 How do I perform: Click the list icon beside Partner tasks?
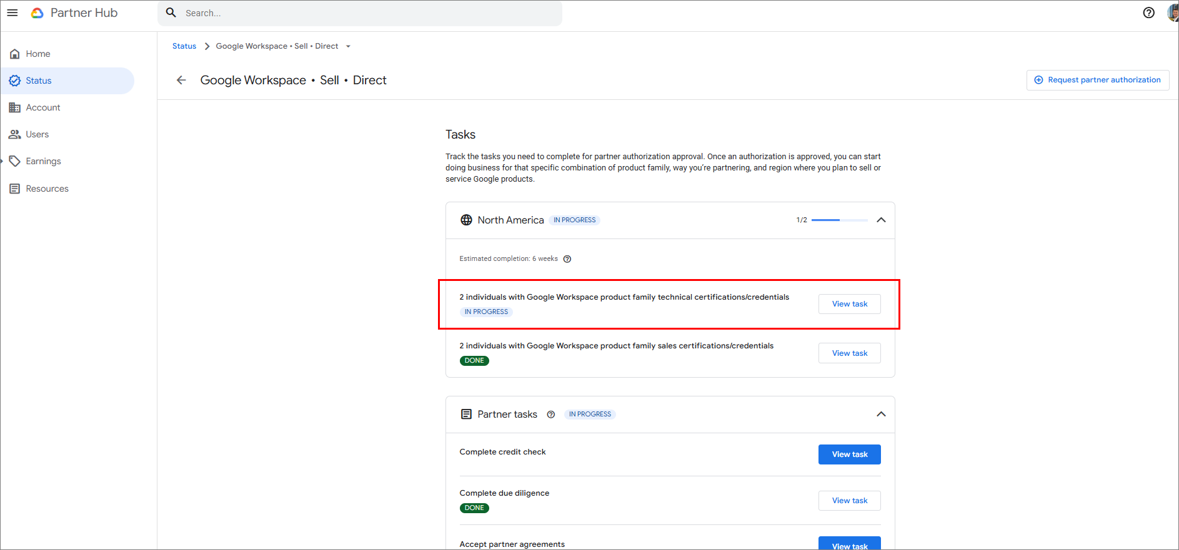click(x=466, y=414)
